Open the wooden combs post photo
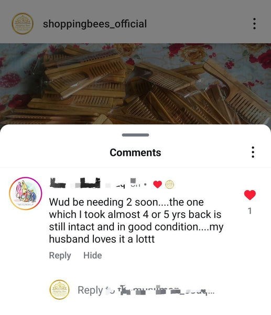The image size is (271, 315). tap(135, 84)
